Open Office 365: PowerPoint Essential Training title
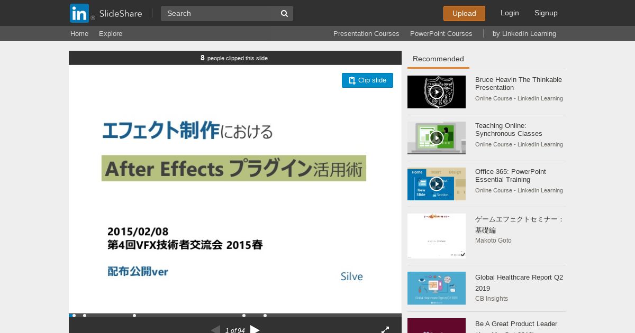This screenshot has height=333, width=635. coord(511,175)
